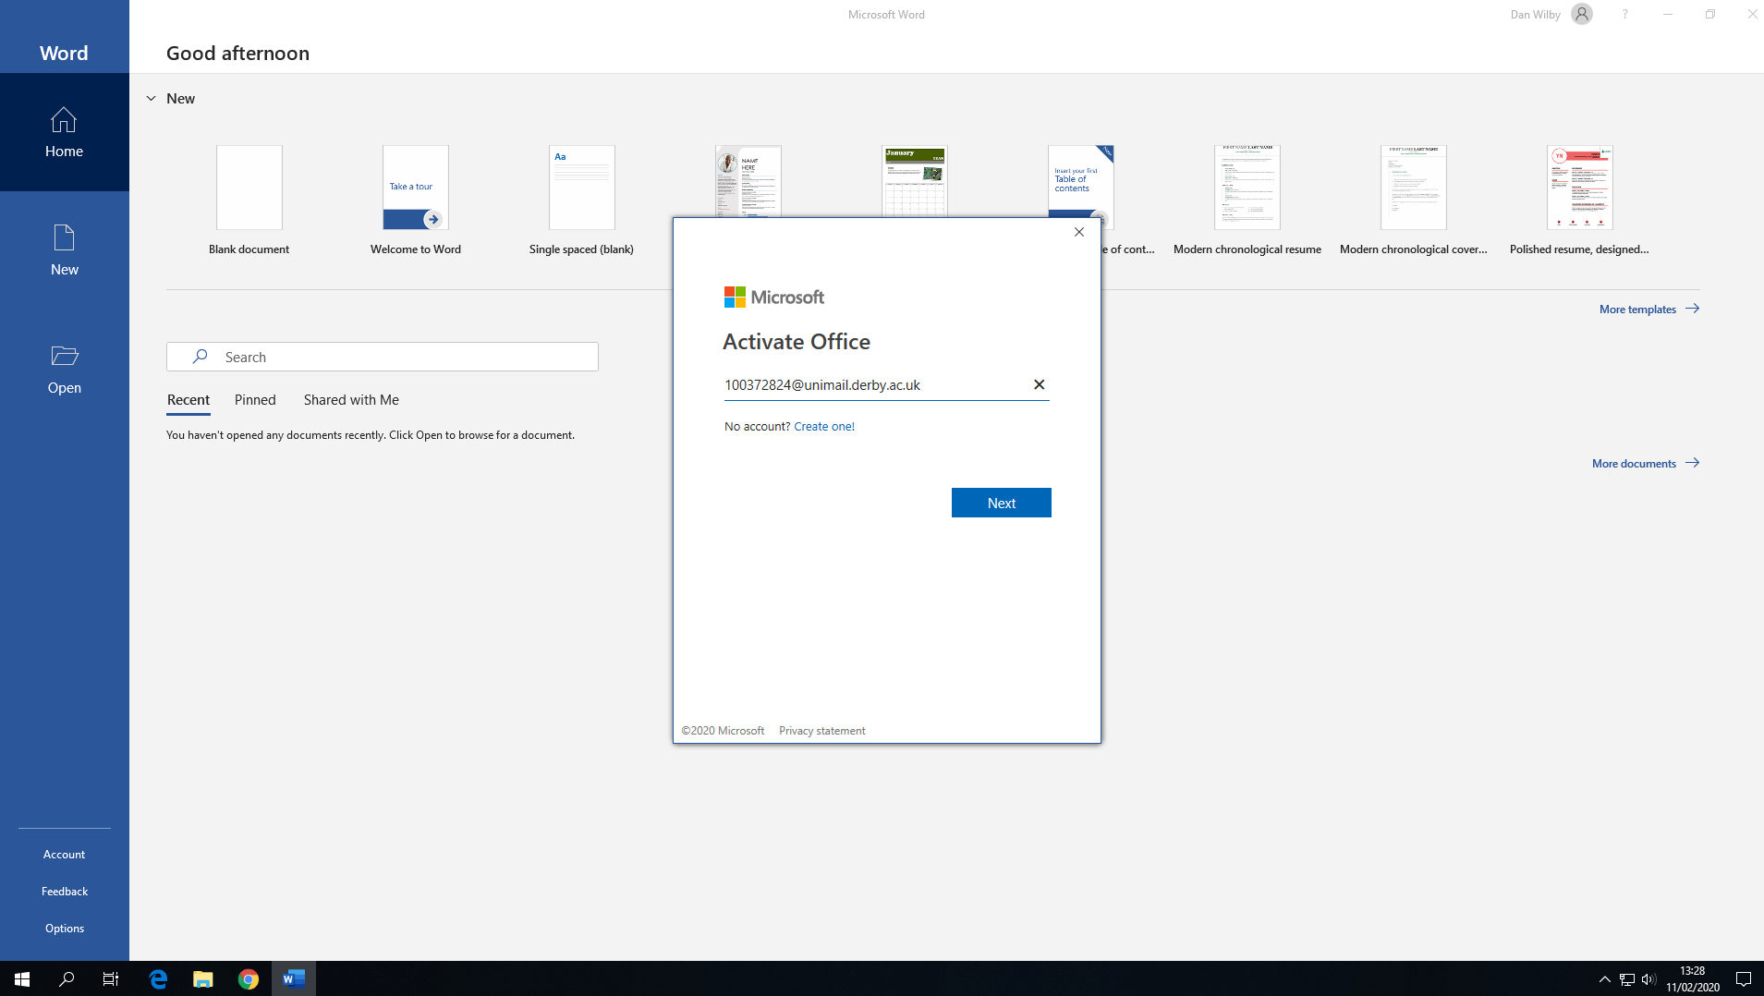Screen dimensions: 1764x996
Task: Open the Privacy statement link
Action: [822, 731]
